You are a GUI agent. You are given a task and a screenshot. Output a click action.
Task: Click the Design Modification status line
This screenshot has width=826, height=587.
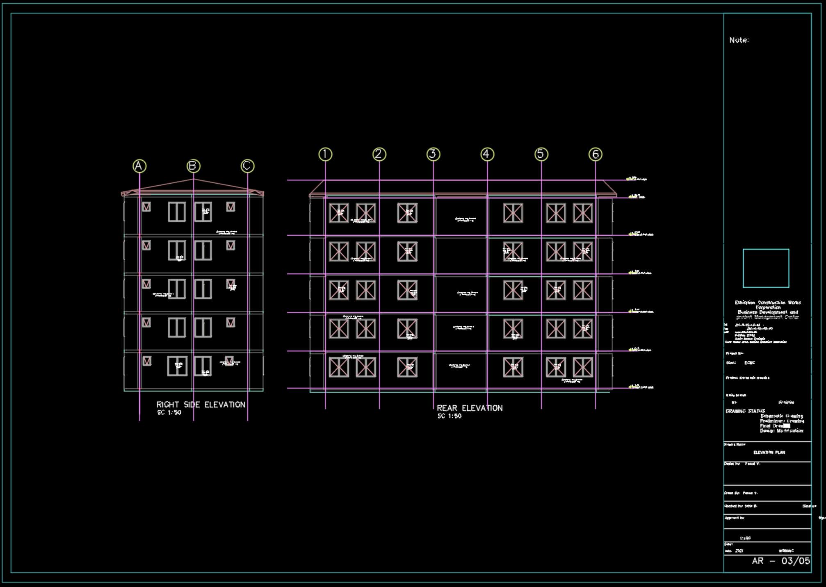(782, 431)
